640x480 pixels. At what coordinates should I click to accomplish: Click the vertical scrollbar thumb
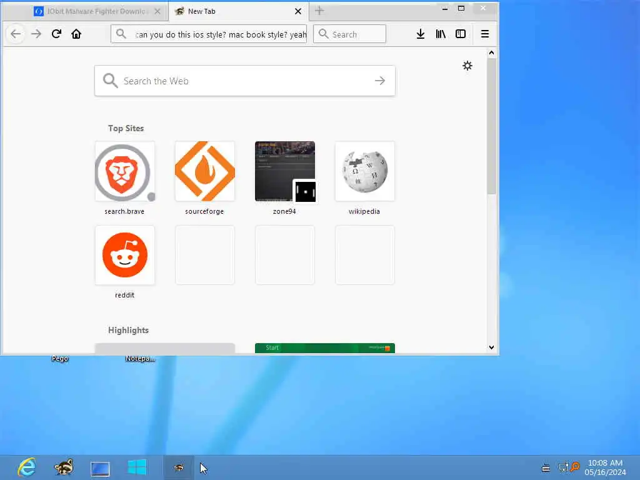pyautogui.click(x=491, y=126)
